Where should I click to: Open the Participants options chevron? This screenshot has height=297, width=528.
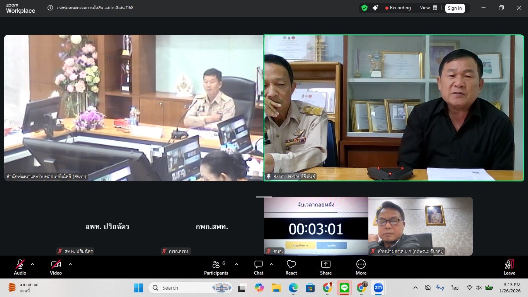pos(236,265)
